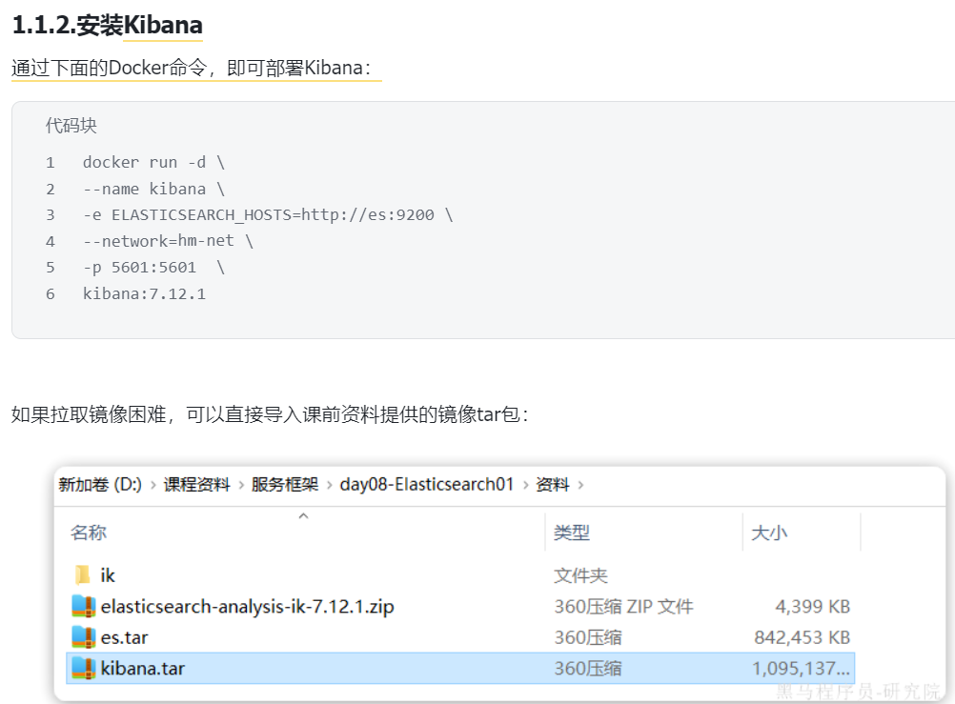Click the kibana:7.12.1 code line
The height and width of the screenshot is (704, 955).
144,294
